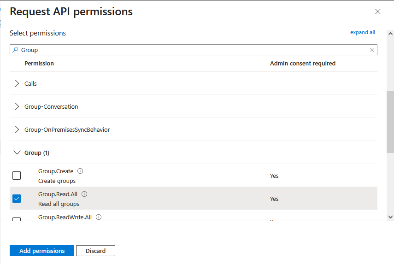This screenshot has width=394, height=264.
Task: Click the vertical scrollbar thumb
Action: pos(390,122)
